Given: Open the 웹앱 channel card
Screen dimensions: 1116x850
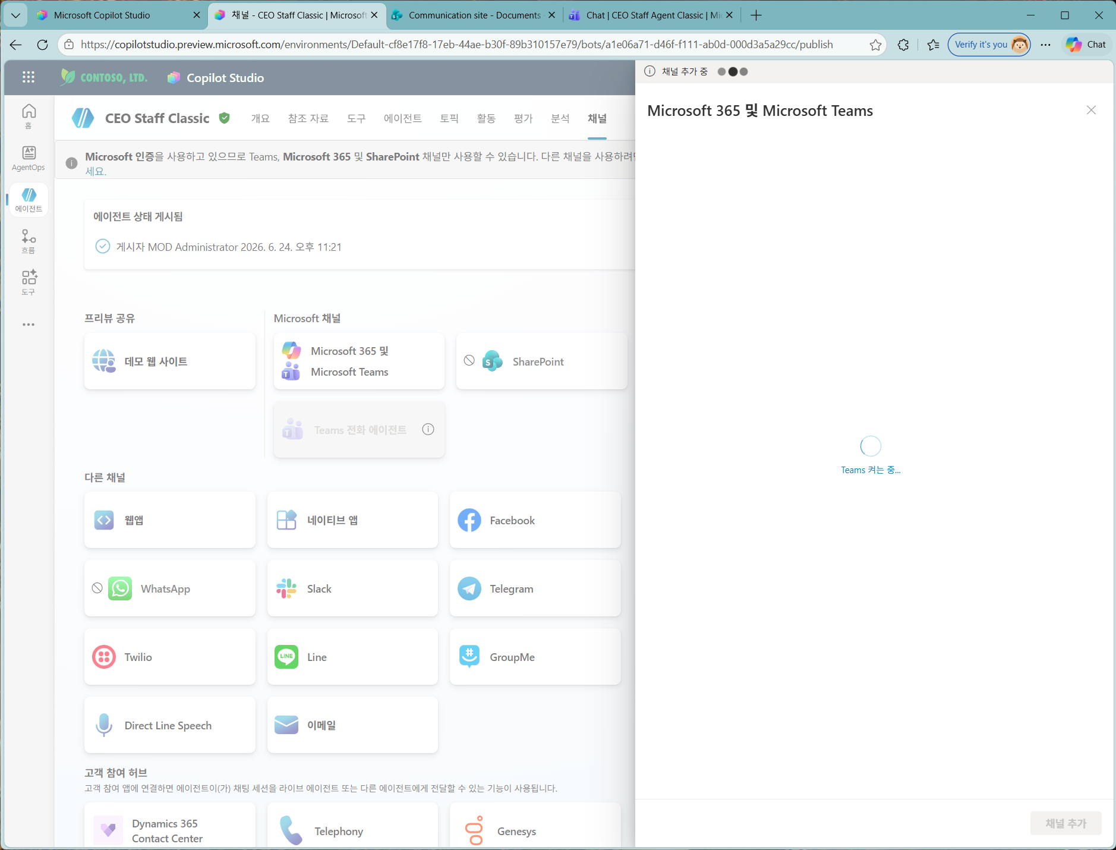Looking at the screenshot, I should point(170,520).
